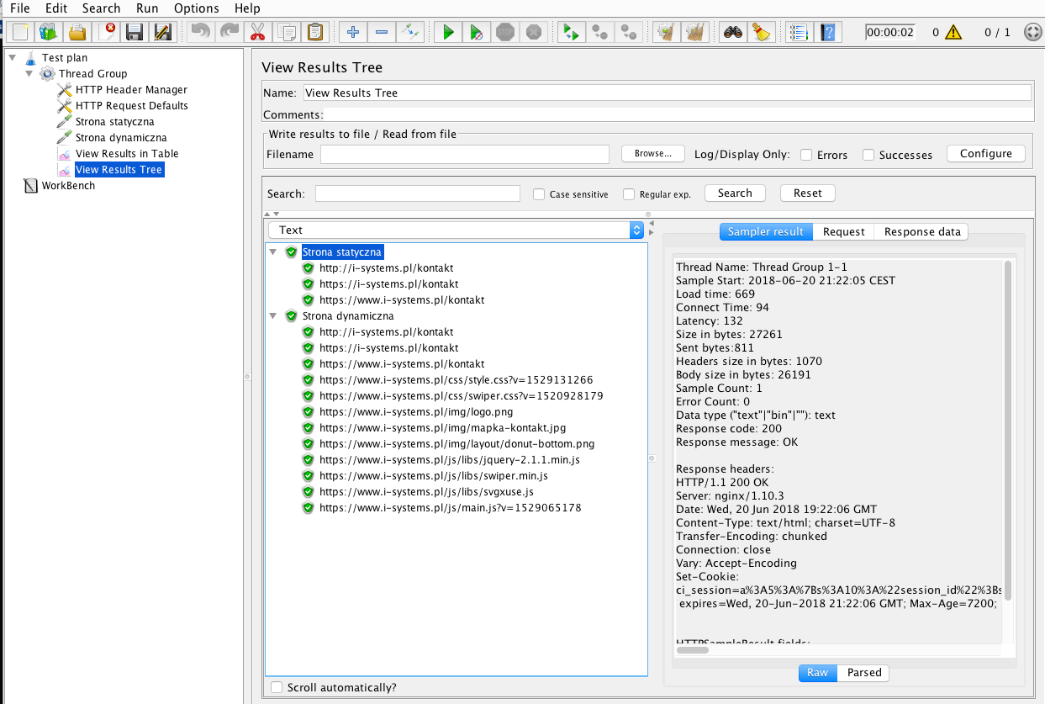Click the green Start test play icon

pyautogui.click(x=448, y=33)
